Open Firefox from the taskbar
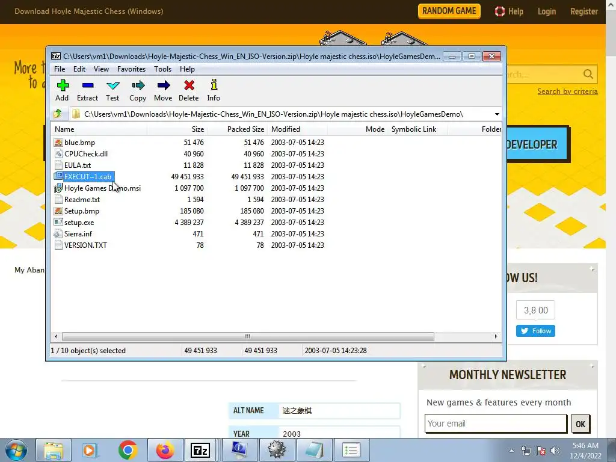Viewport: 616px width, 462px height. 165,450
